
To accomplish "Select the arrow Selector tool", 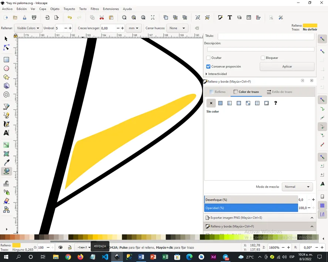I will click(x=6, y=39).
